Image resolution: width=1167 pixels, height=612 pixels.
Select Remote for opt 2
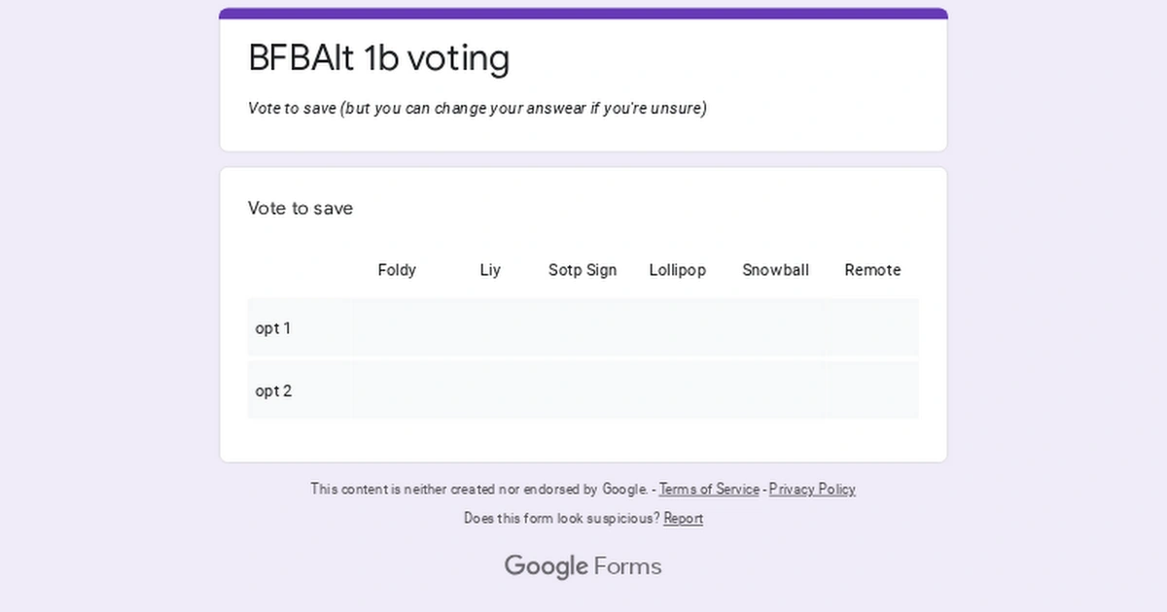click(x=872, y=391)
